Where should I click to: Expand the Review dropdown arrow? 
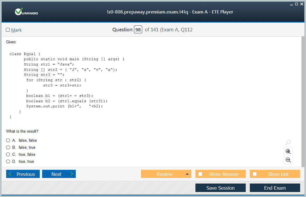(x=187, y=174)
